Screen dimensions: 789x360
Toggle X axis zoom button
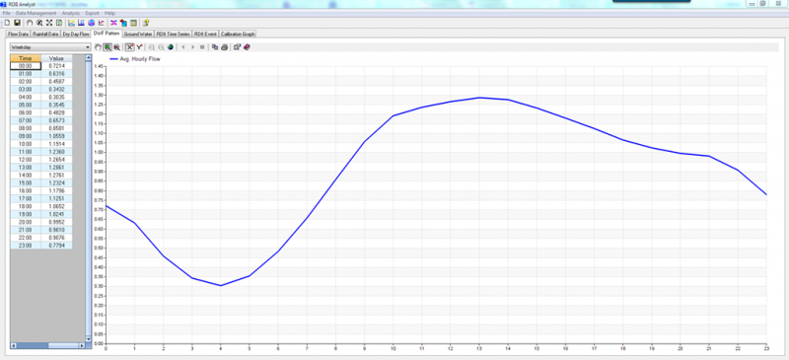click(x=130, y=47)
